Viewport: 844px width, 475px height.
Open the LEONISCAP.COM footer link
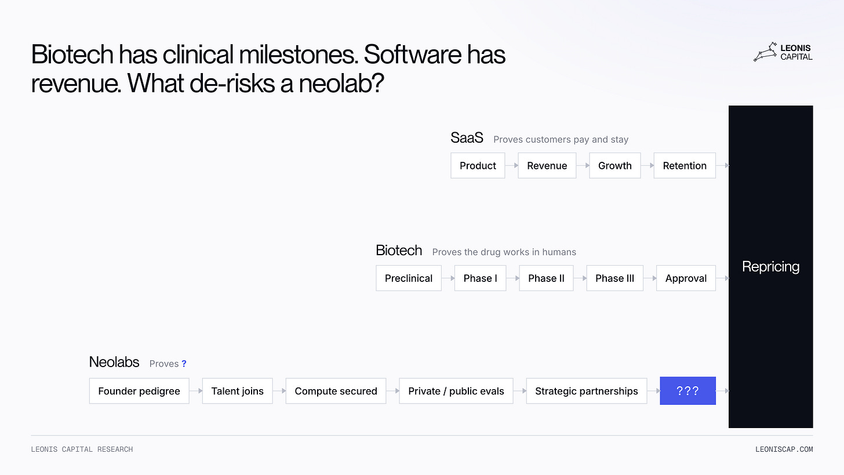tap(784, 449)
